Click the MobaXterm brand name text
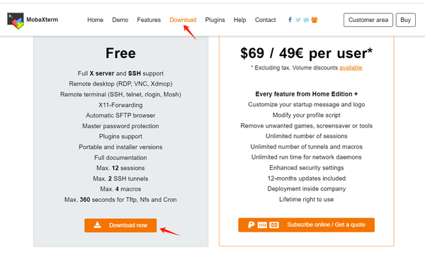Screen dimensions: 425x255 pyautogui.click(x=42, y=20)
